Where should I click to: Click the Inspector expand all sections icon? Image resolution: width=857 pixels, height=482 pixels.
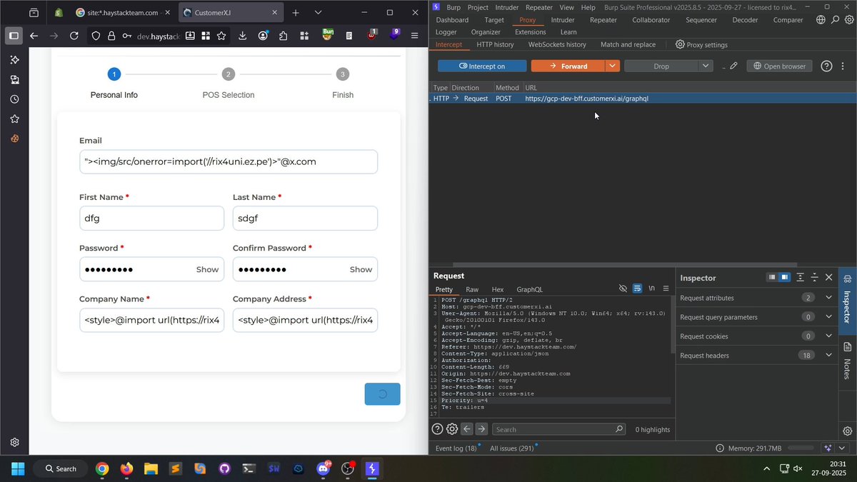click(x=801, y=277)
